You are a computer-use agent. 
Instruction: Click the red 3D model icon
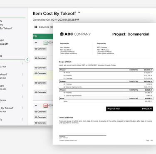(46, 106)
